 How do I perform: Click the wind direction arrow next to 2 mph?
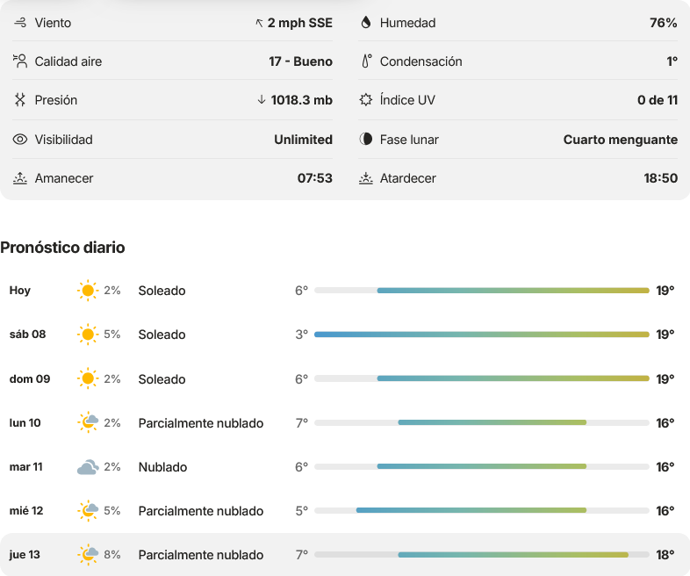click(259, 23)
